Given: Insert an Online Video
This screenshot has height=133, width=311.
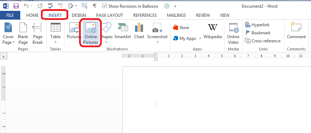Looking at the screenshot, I should [x=233, y=33].
